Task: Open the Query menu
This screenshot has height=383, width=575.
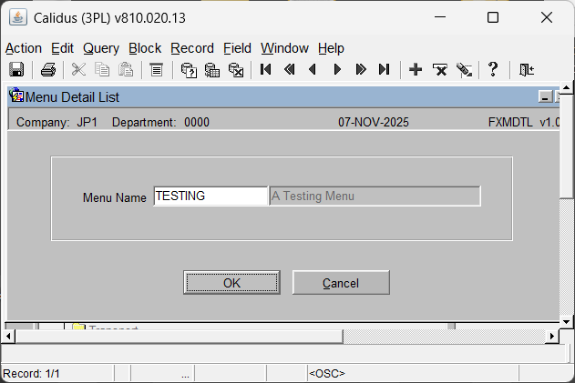Action: pos(101,48)
